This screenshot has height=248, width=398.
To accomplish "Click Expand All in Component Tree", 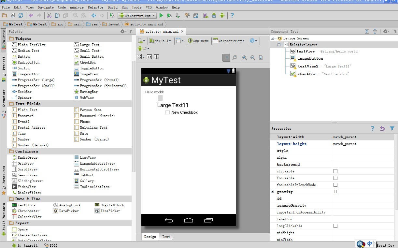I will click(367, 31).
